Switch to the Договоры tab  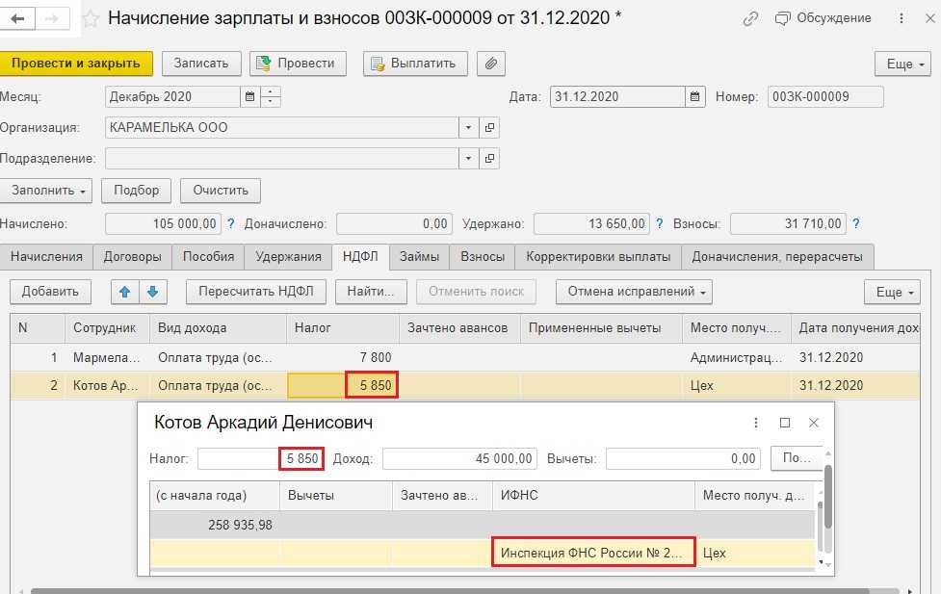pos(132,257)
